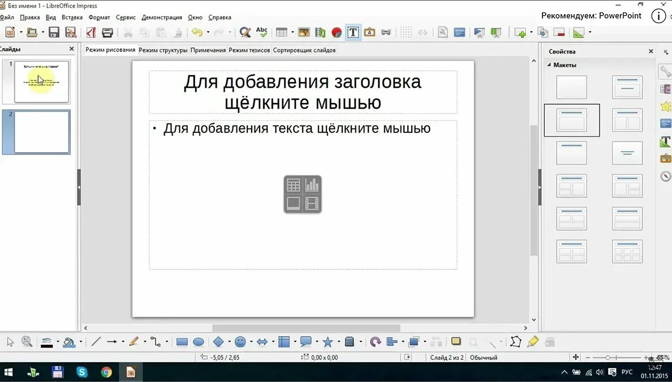
Task: Switch to Сортировщик слайдов tab
Action: pyautogui.click(x=304, y=50)
